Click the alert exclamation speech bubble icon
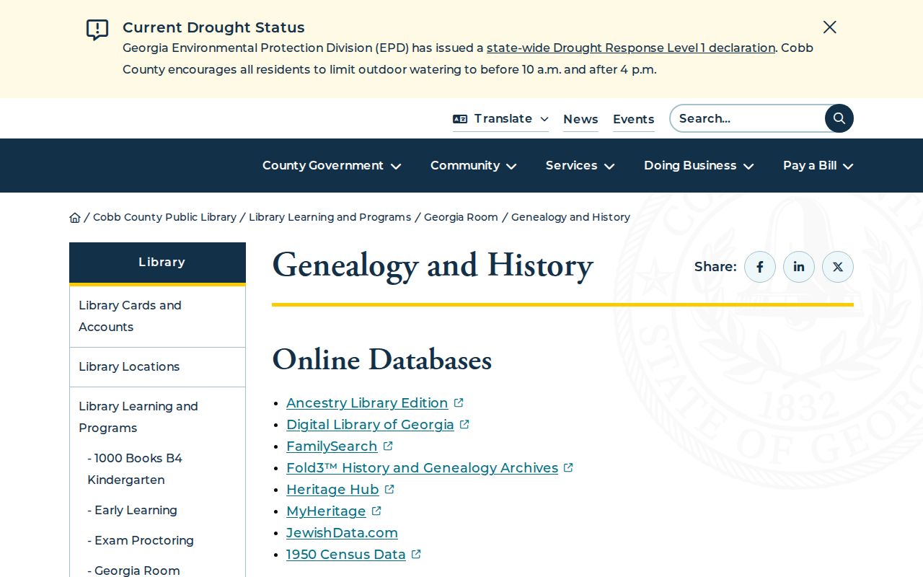923x577 pixels. click(x=97, y=30)
